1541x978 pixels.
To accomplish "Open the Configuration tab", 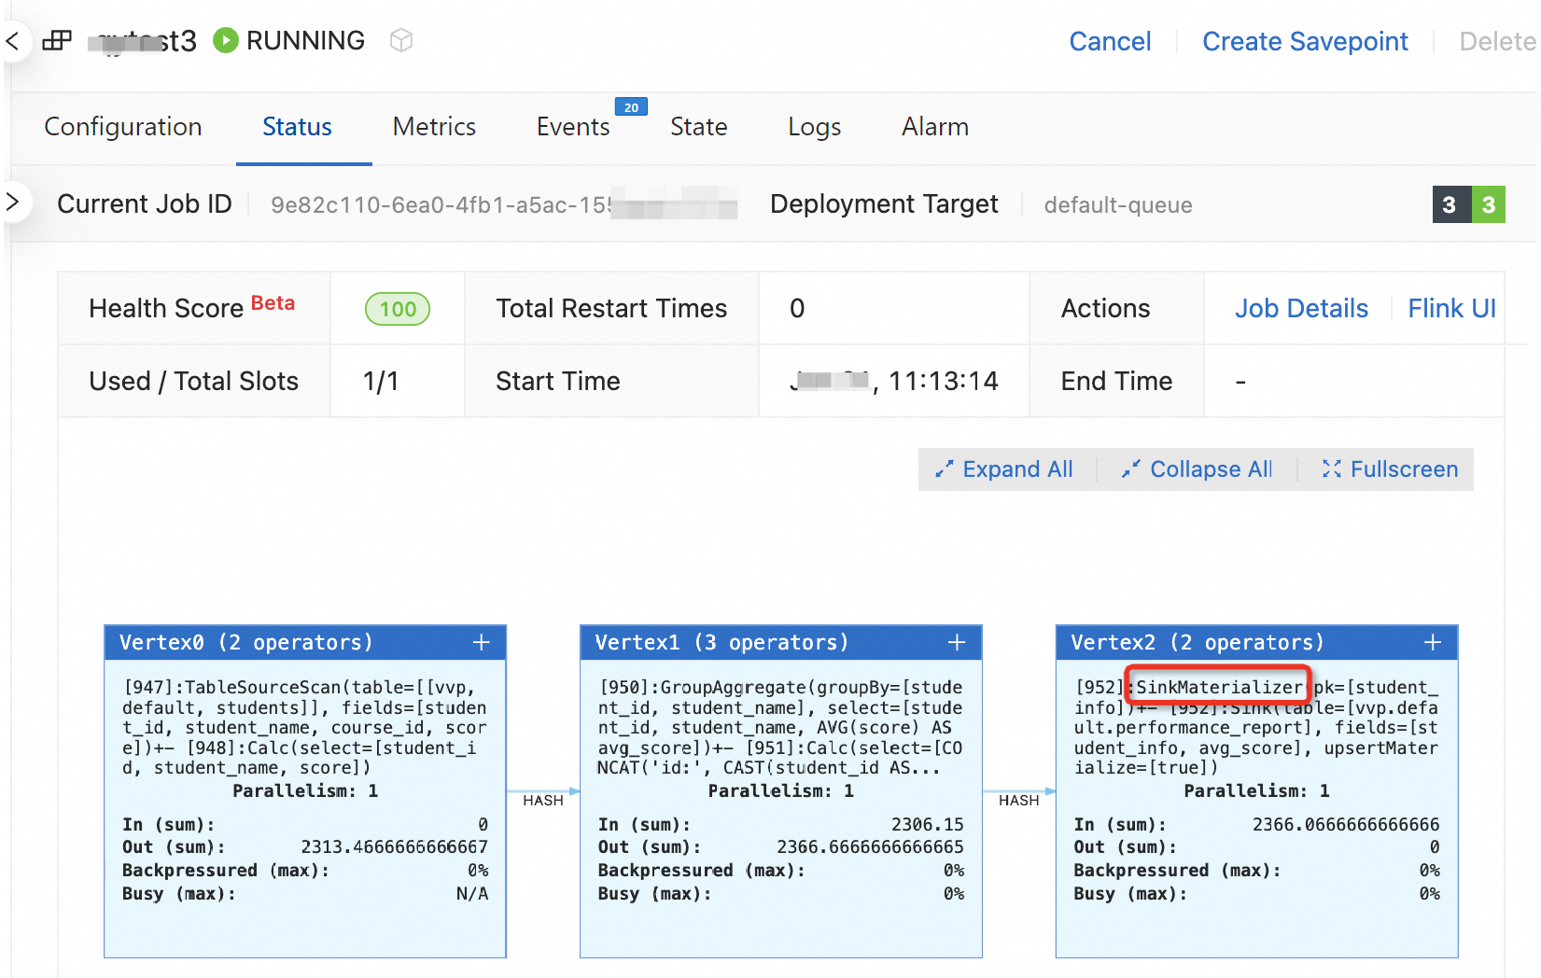I will point(123,127).
